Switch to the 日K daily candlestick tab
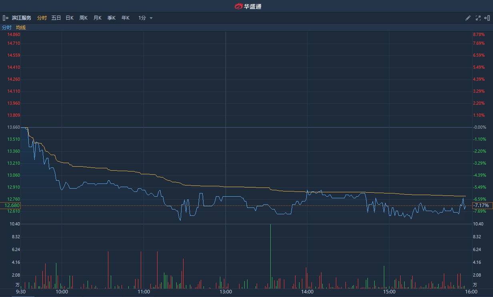 (70, 18)
